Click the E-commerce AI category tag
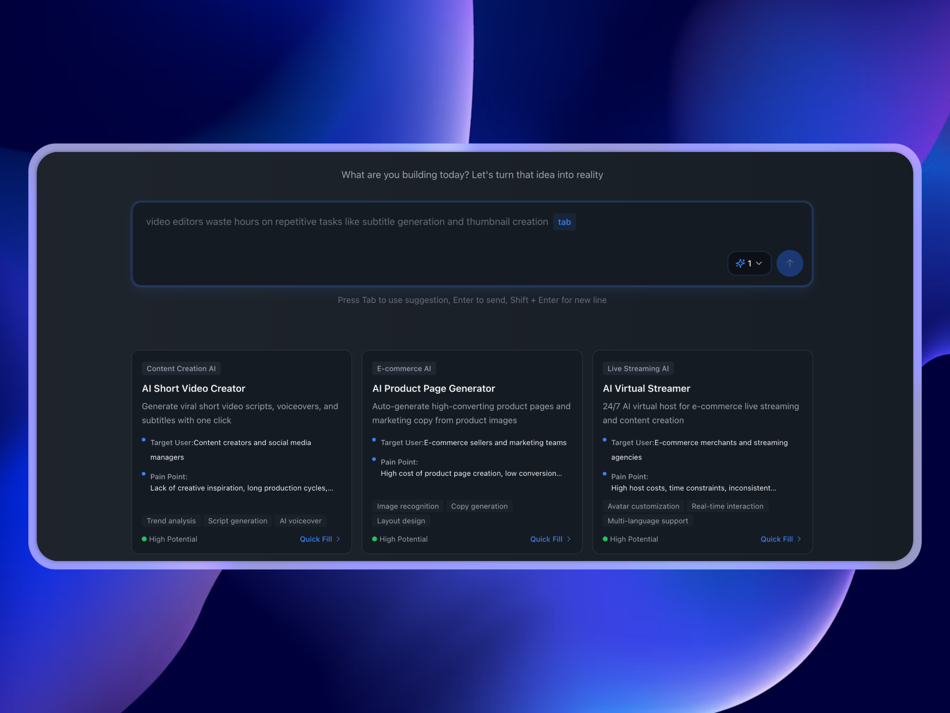Viewport: 950px width, 713px height. point(404,368)
